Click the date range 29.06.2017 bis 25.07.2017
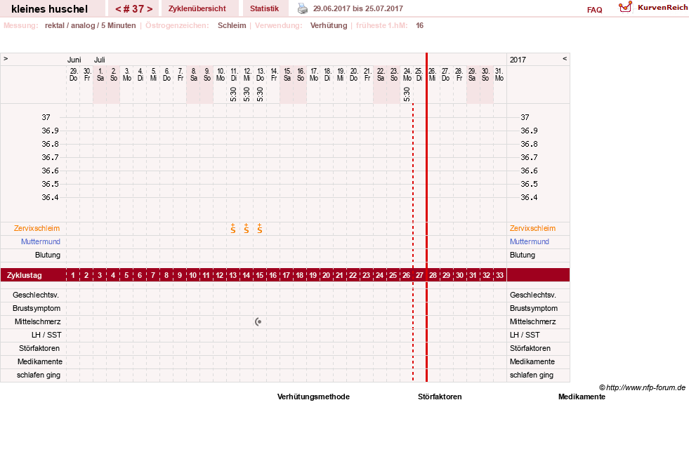This screenshot has height=466, width=689. pyautogui.click(x=357, y=8)
